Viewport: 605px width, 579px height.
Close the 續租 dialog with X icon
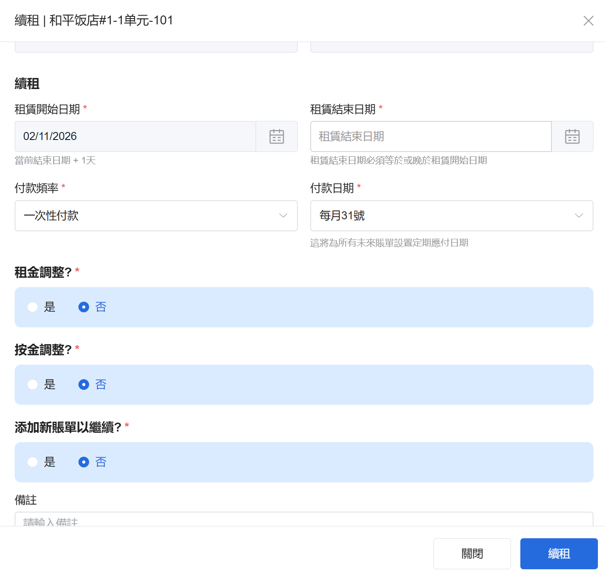588,21
